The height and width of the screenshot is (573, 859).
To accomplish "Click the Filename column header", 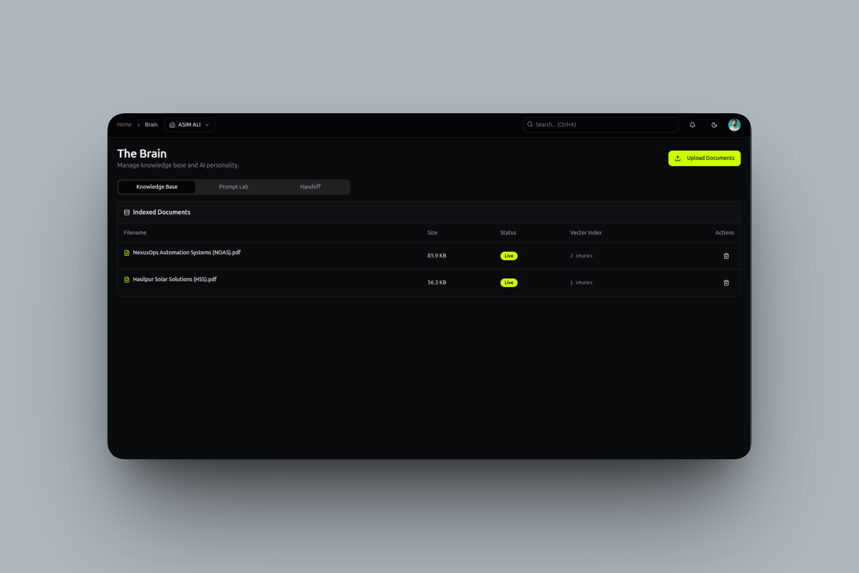I will tap(135, 233).
